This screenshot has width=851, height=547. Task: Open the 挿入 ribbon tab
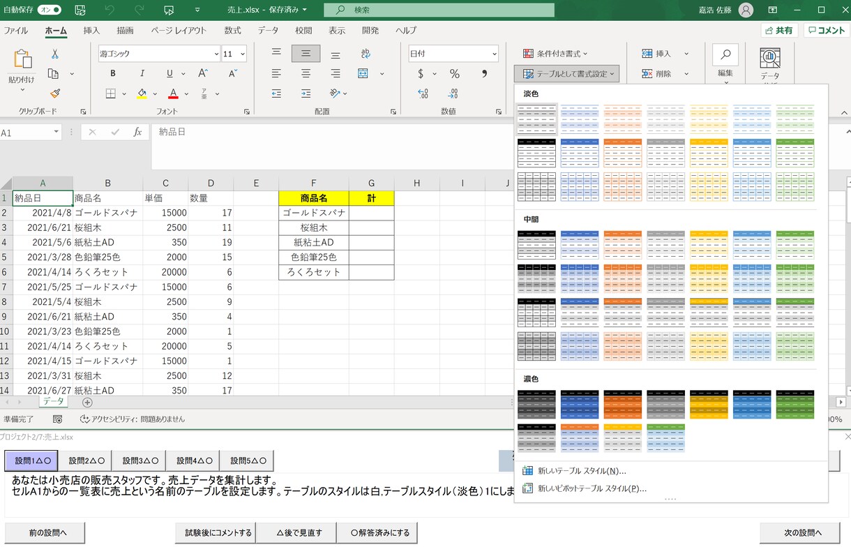91,31
